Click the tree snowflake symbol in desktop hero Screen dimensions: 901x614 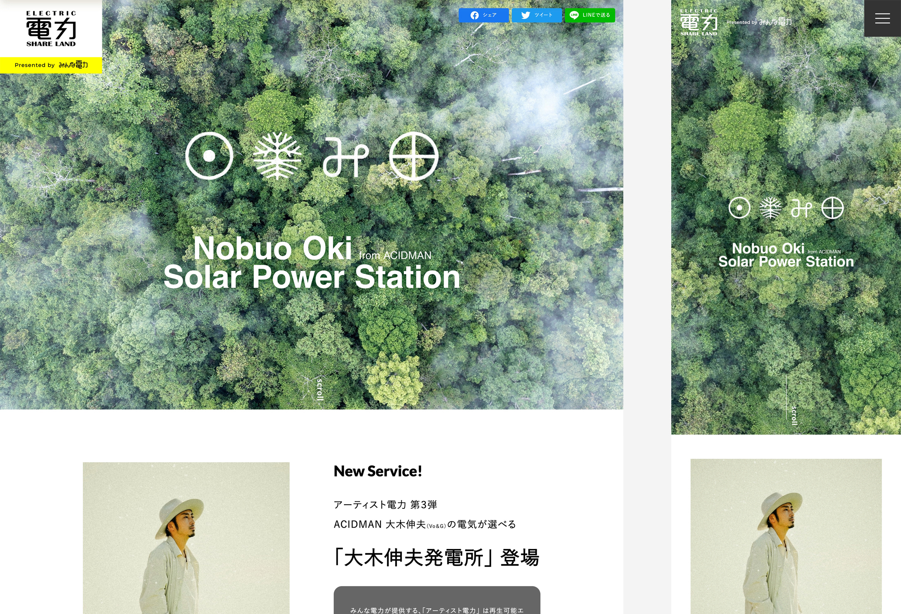click(x=277, y=156)
